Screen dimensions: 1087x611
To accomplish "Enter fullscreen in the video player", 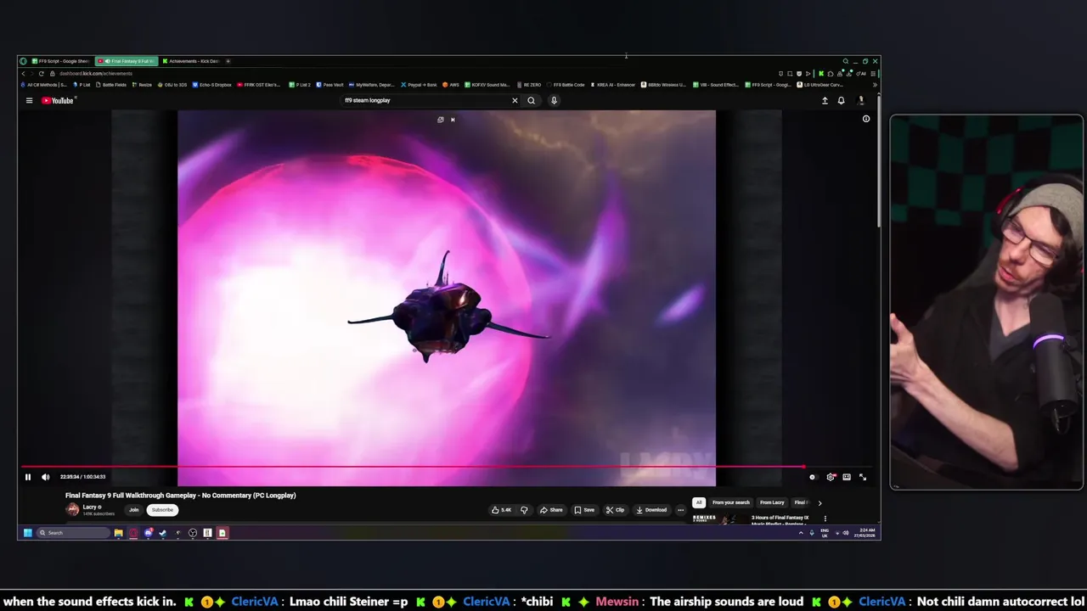I will [863, 477].
